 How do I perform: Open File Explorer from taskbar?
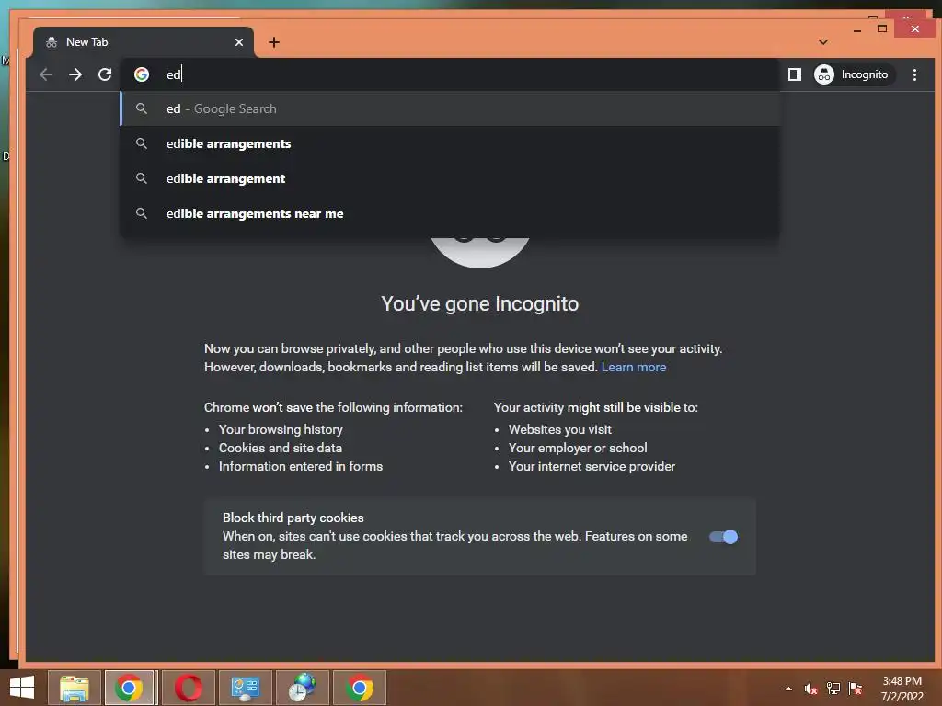(x=75, y=688)
